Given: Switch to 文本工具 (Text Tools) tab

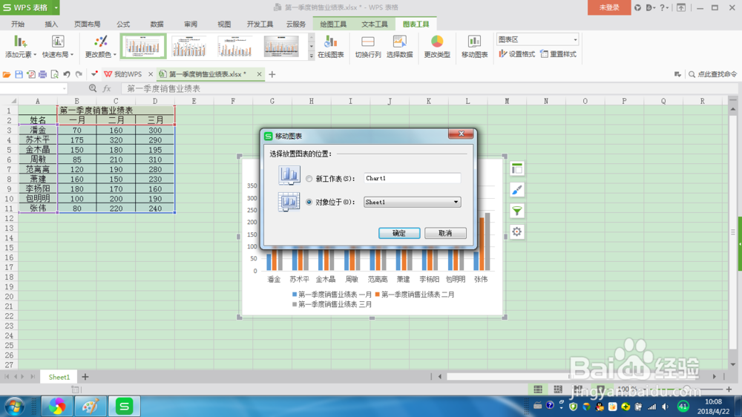Looking at the screenshot, I should point(375,24).
